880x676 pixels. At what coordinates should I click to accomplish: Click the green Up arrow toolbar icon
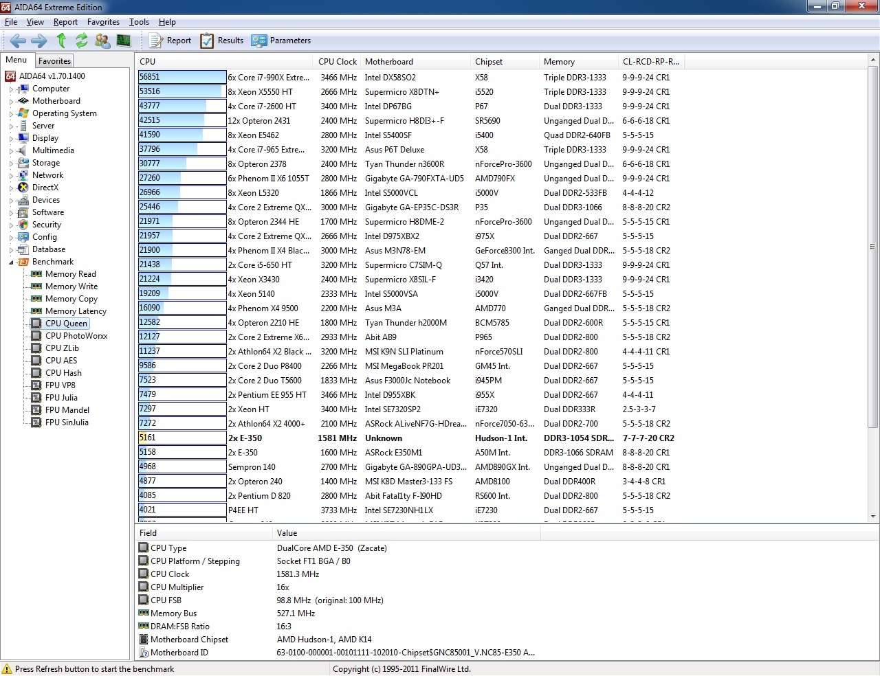point(61,41)
